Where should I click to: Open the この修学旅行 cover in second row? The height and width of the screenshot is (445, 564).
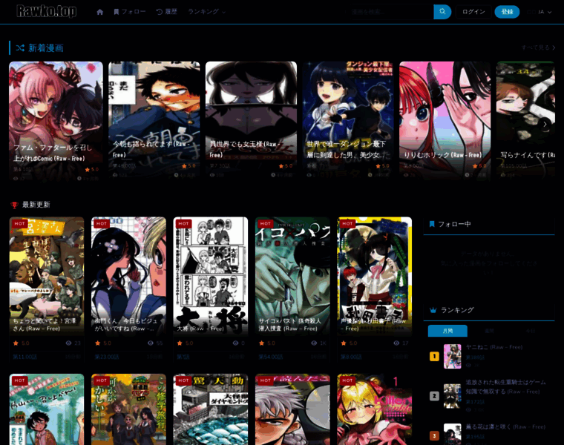129,409
